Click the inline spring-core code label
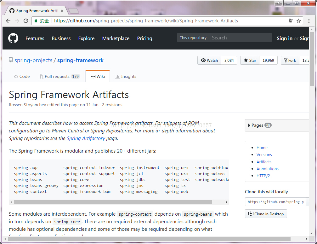This screenshot has width=317, height=244. pyautogui.click(x=67, y=222)
